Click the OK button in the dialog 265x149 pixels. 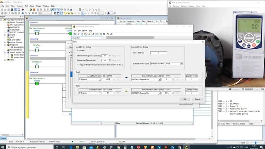tap(185, 99)
